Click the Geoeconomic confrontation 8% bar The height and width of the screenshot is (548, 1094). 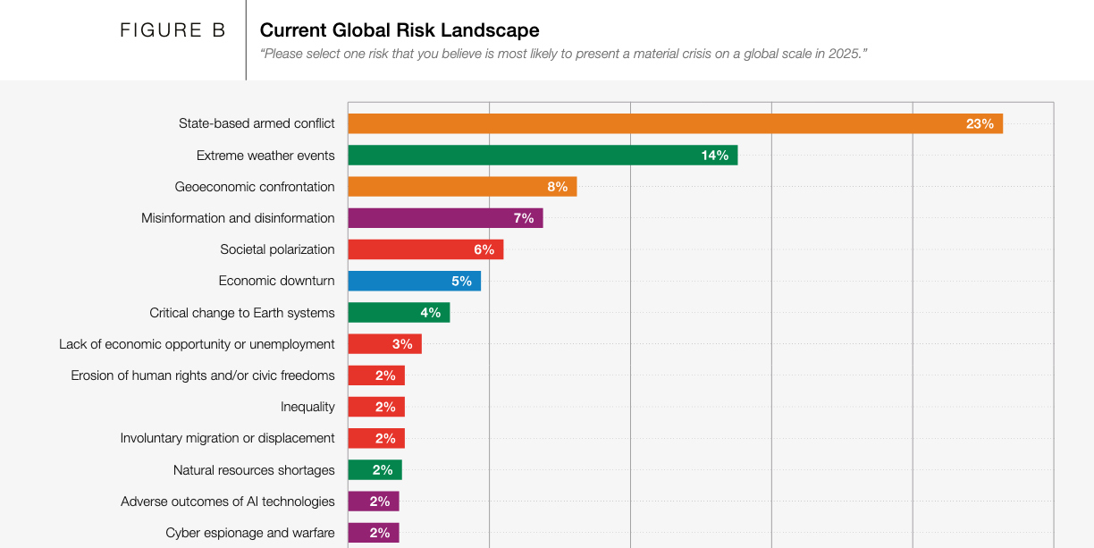point(461,187)
